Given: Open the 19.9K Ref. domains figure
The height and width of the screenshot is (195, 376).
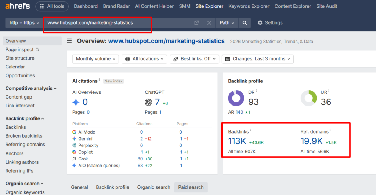Looking at the screenshot, I should point(311,141).
